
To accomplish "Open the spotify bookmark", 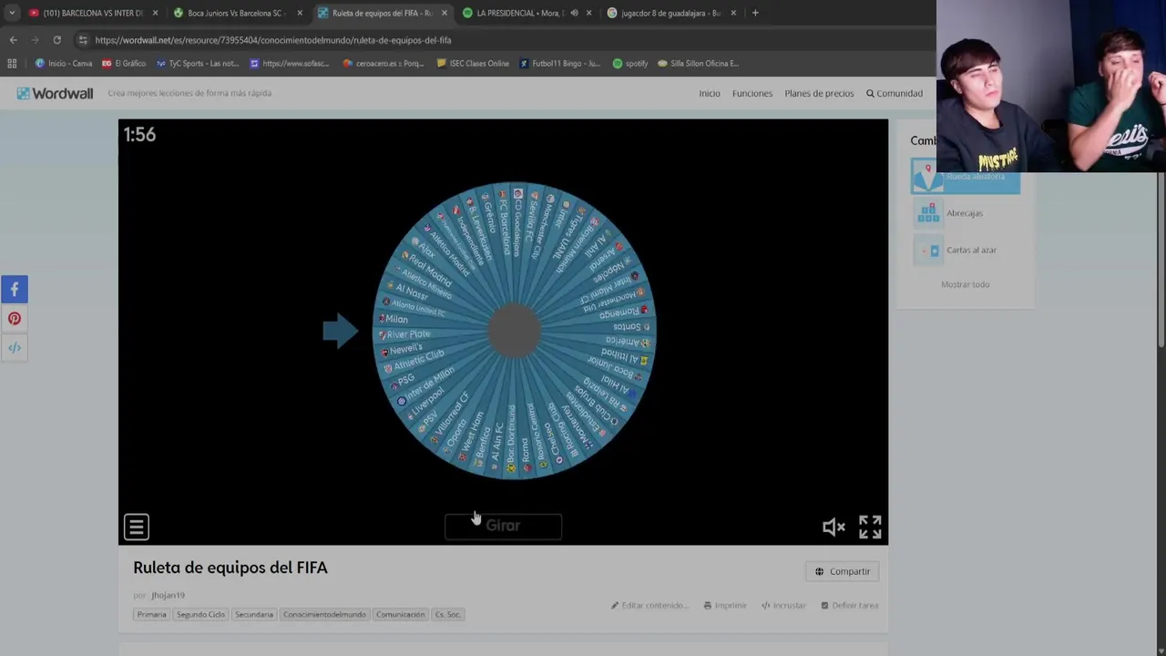I will point(630,64).
